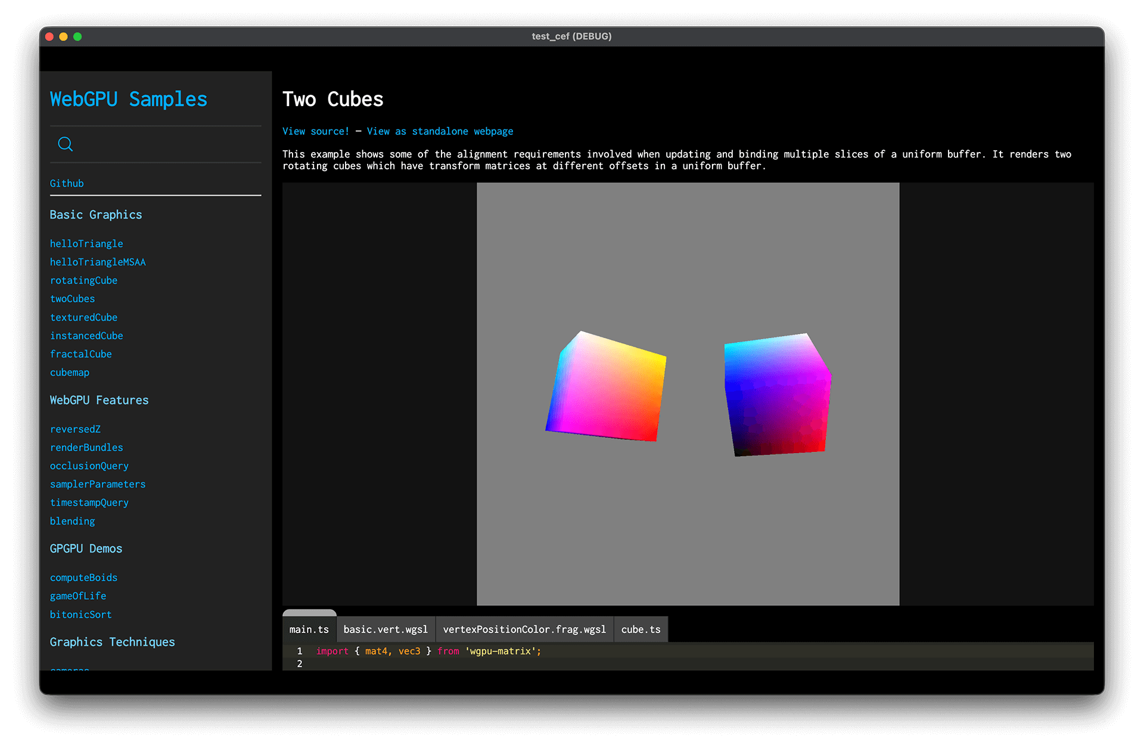
Task: Click the yellow minimize window button
Action: [63, 37]
